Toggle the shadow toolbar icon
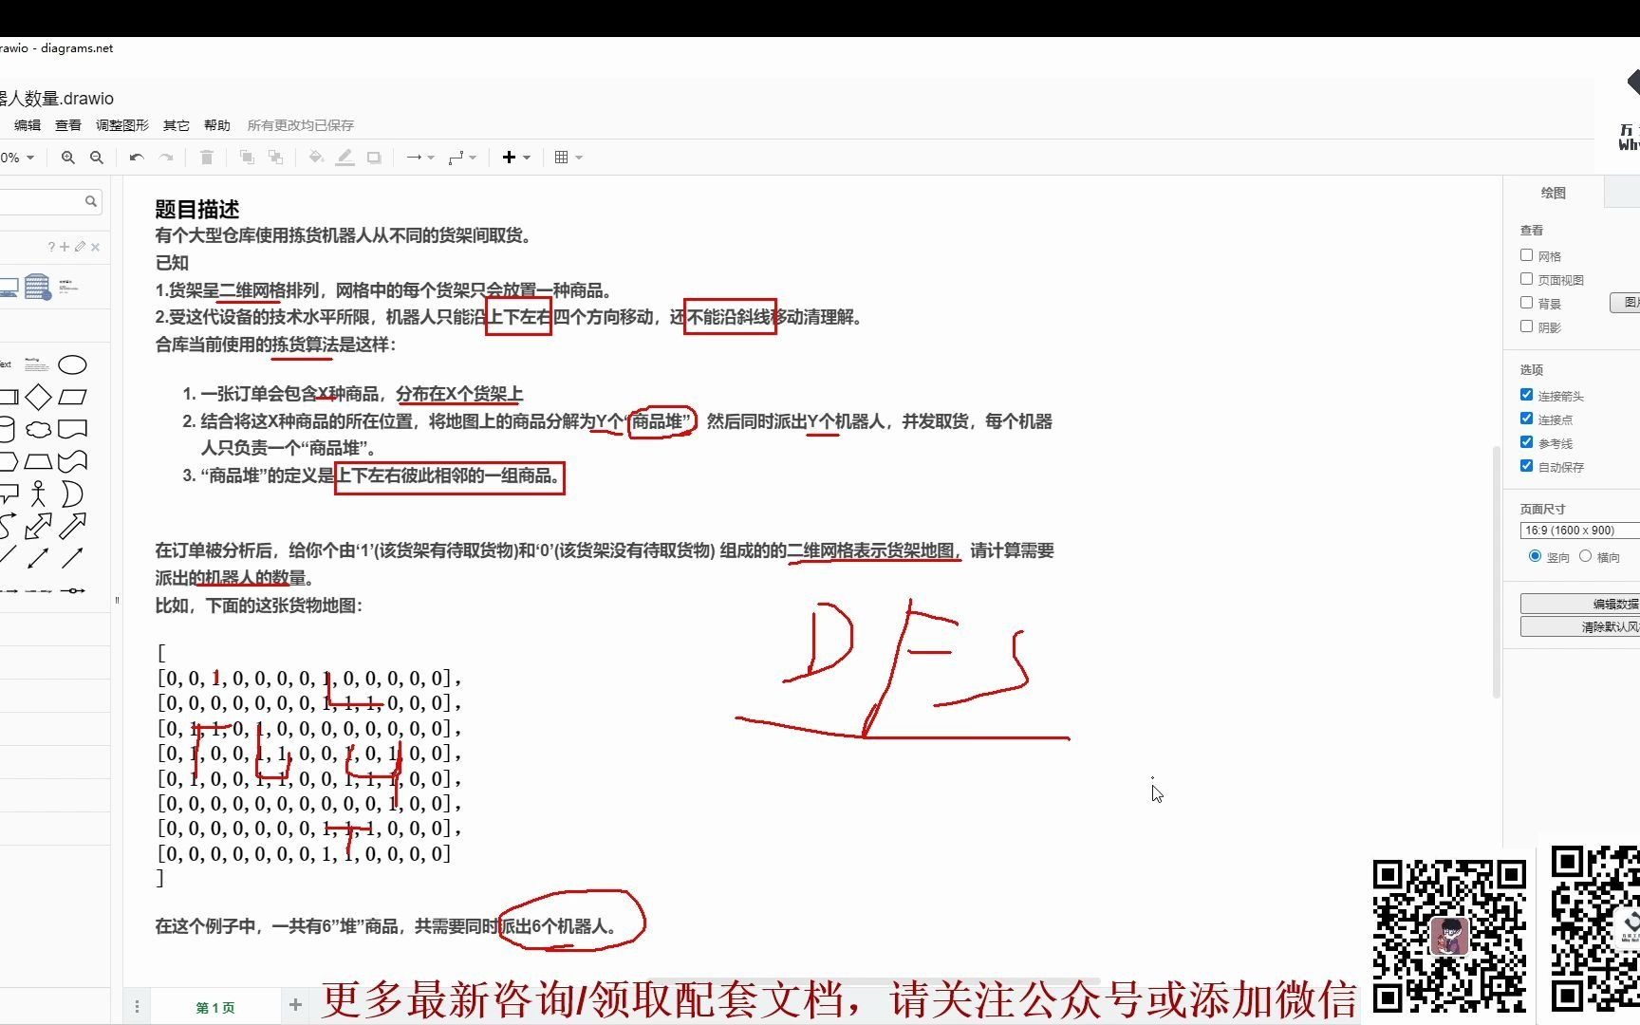The height and width of the screenshot is (1025, 1640). (x=374, y=158)
